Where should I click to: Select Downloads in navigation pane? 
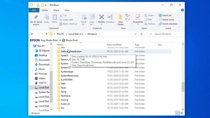(x=42, y=65)
